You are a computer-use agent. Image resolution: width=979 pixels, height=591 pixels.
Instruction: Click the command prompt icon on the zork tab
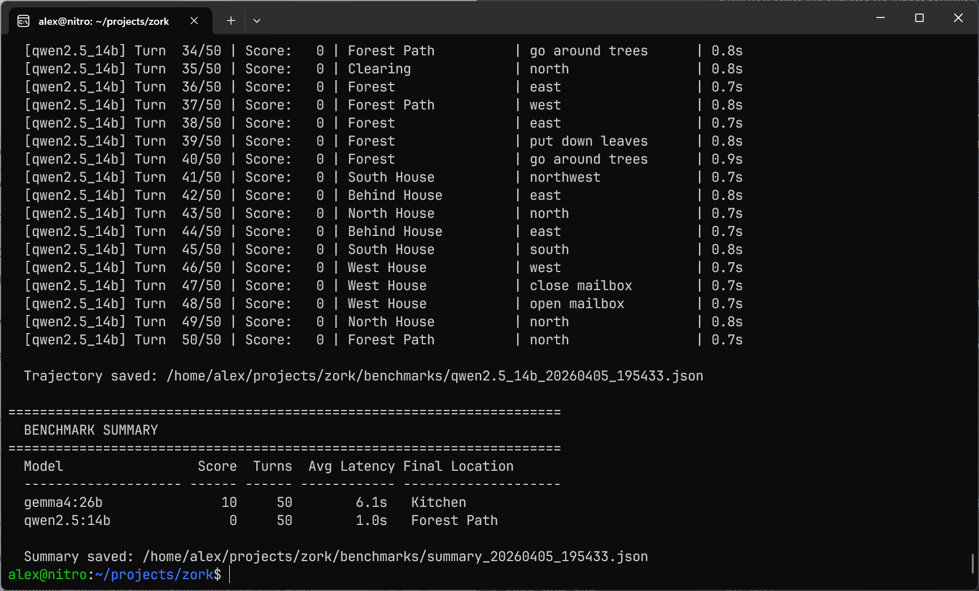coord(23,21)
